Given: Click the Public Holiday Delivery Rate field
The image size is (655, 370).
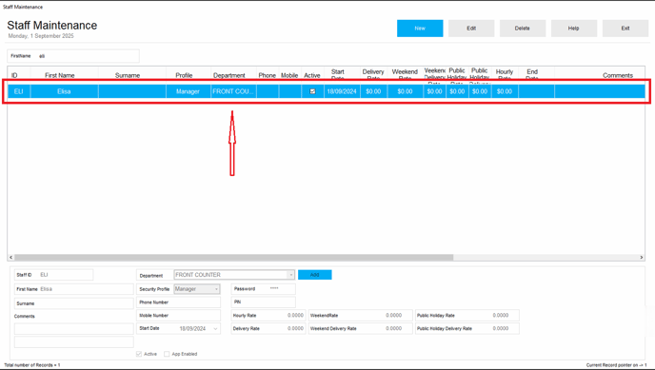Looking at the screenshot, I should 467,329.
